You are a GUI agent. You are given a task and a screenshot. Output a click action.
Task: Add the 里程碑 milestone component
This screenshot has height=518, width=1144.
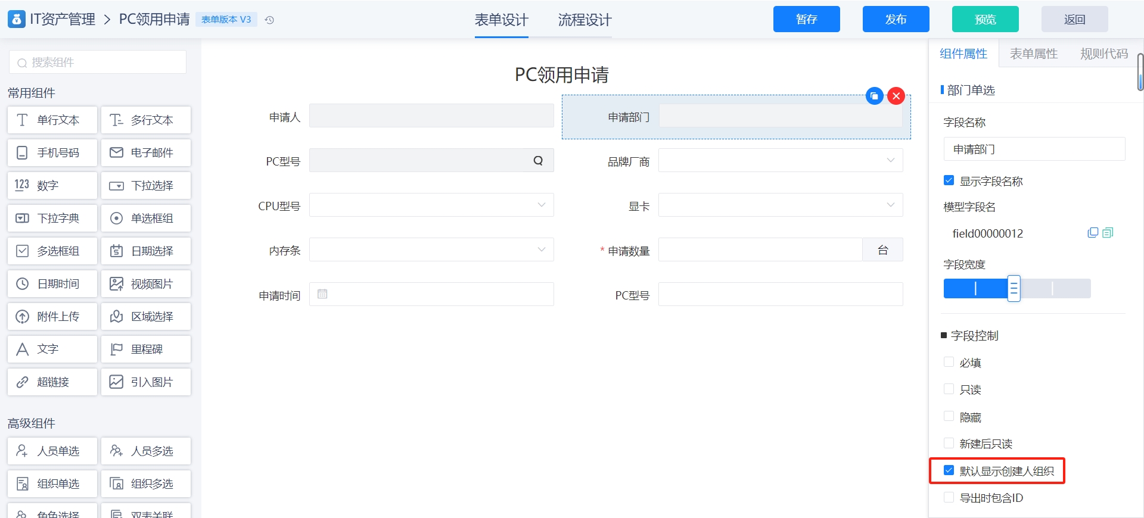[x=146, y=349]
